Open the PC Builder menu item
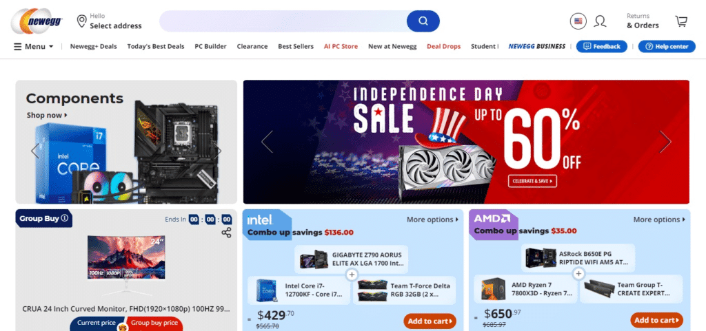The width and height of the screenshot is (706, 331). pos(211,46)
